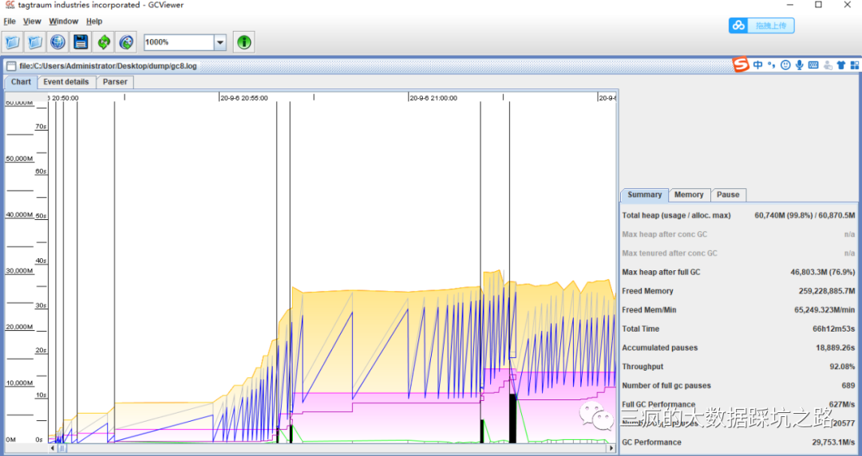
Task: Click the Max heap after full GC label
Action: tap(661, 272)
